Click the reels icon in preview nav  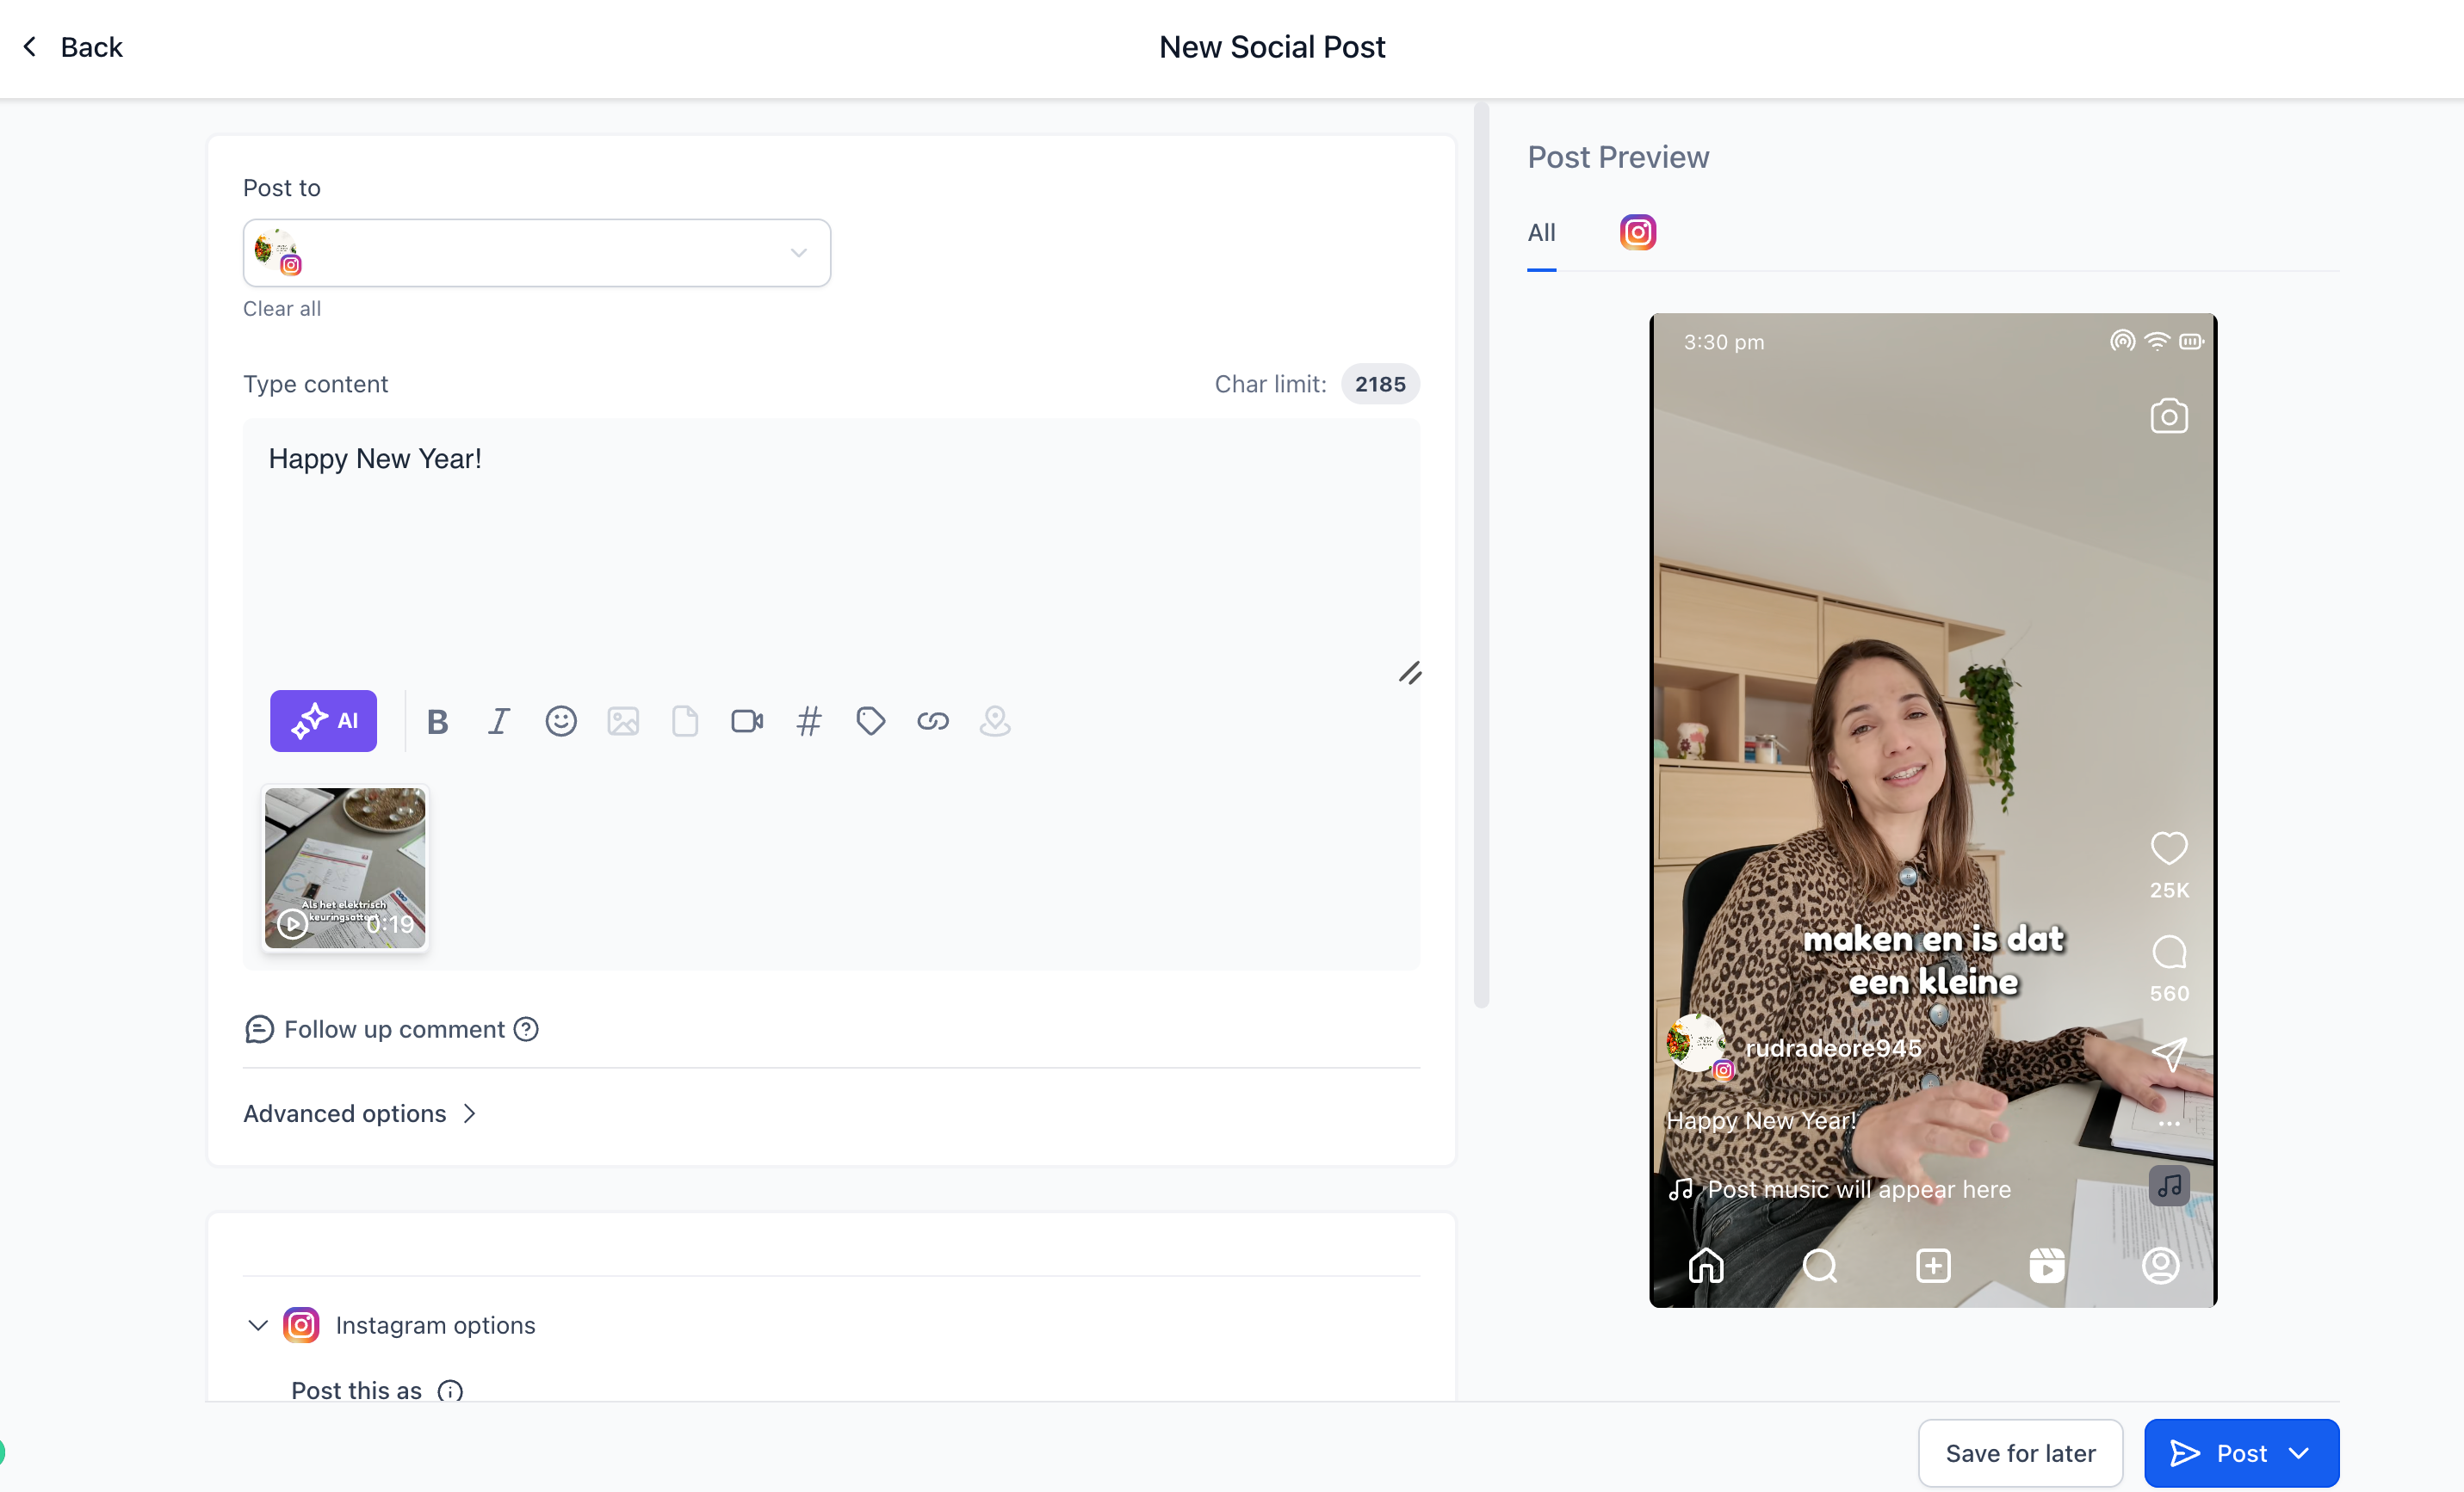pos(2046,1265)
